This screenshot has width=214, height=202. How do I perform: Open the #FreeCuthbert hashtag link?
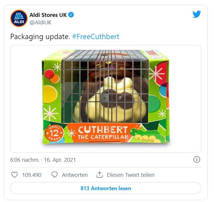(x=96, y=36)
